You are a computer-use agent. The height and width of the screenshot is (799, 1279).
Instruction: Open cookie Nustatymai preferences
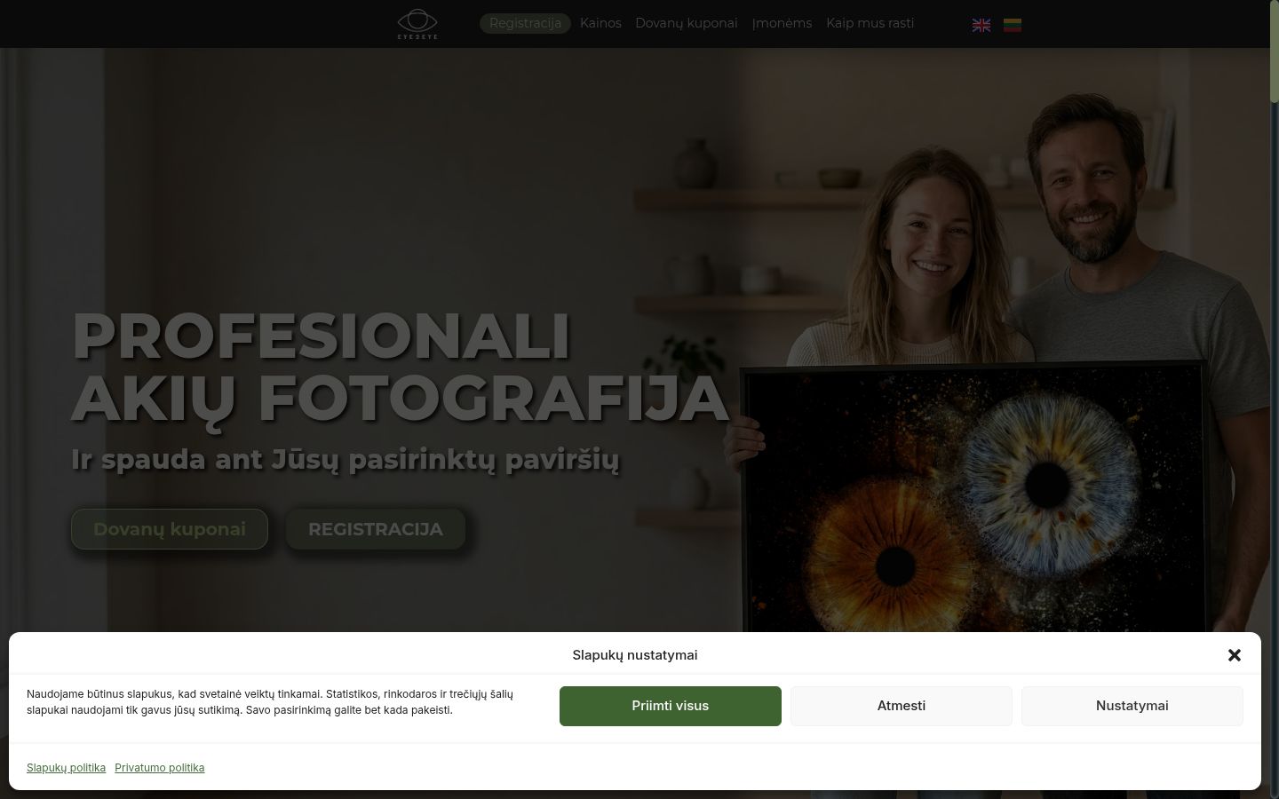coord(1132,706)
